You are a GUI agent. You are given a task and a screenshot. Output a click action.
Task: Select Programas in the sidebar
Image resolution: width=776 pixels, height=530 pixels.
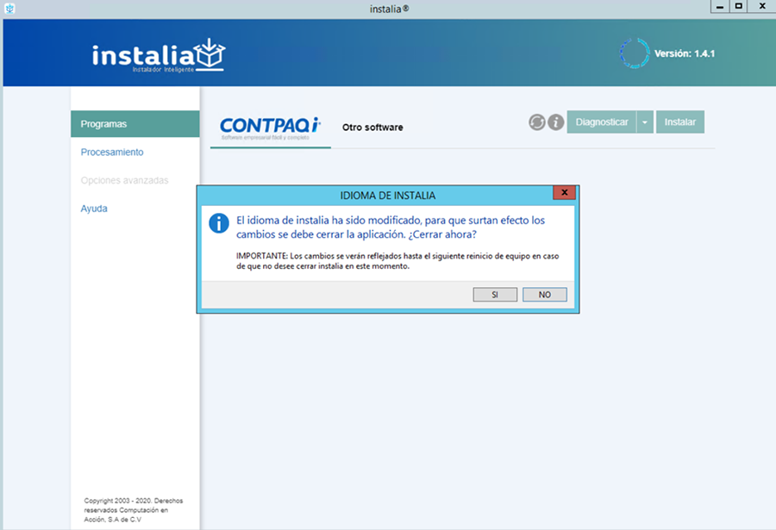click(x=135, y=124)
